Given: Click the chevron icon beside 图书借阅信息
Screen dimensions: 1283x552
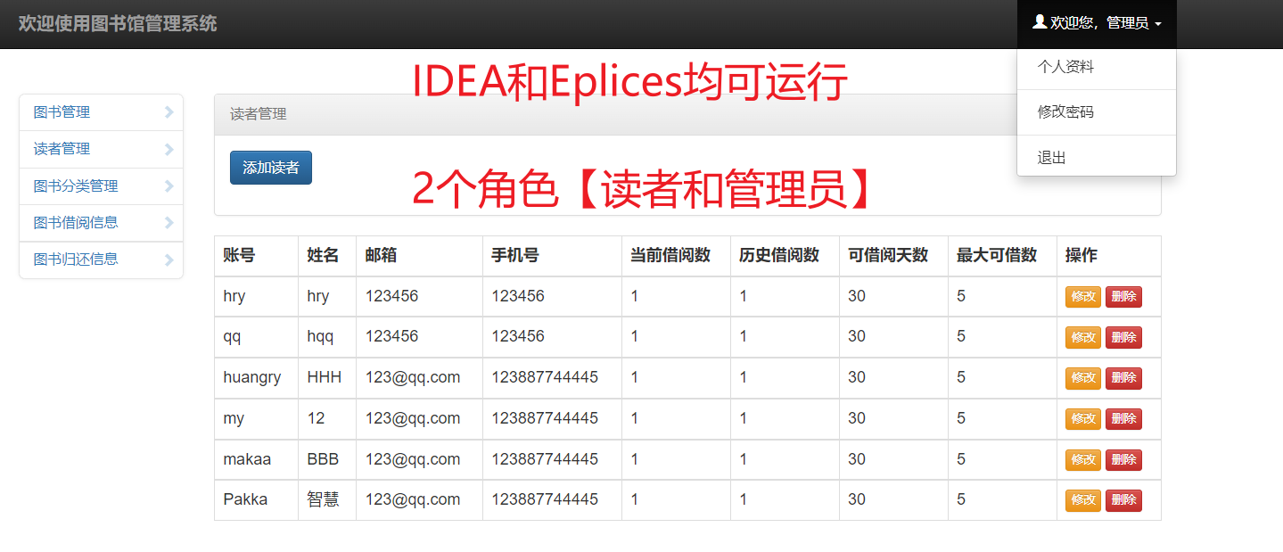Looking at the screenshot, I should [x=169, y=223].
